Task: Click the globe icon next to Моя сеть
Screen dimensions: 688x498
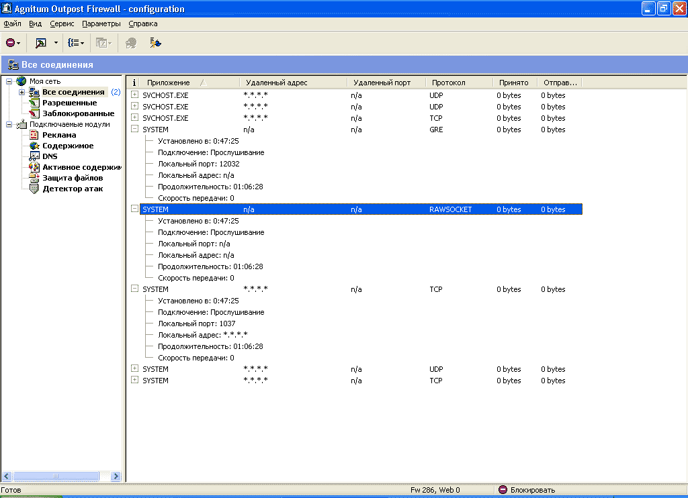Action: click(21, 81)
